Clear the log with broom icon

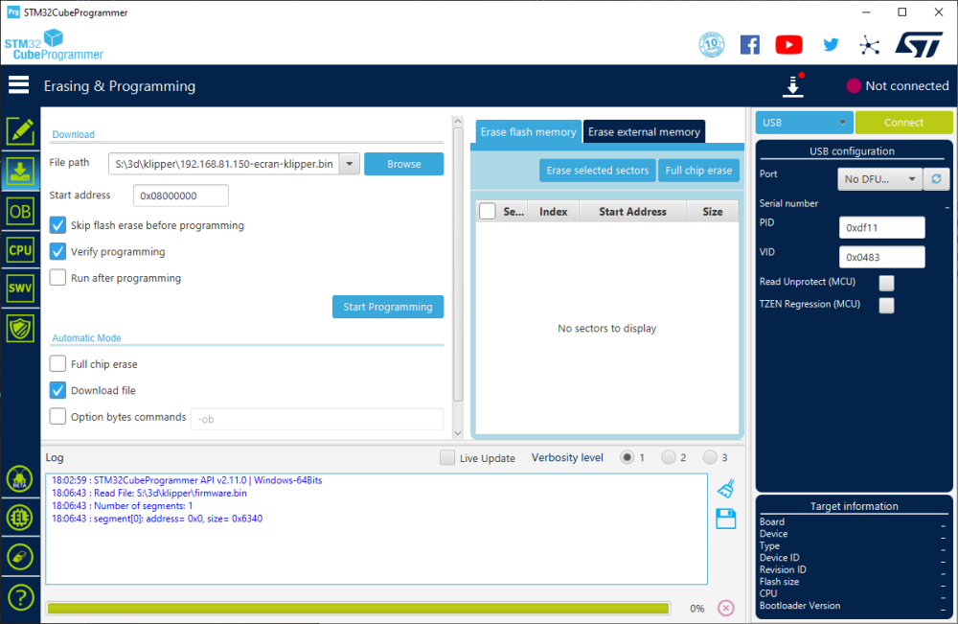[726, 488]
